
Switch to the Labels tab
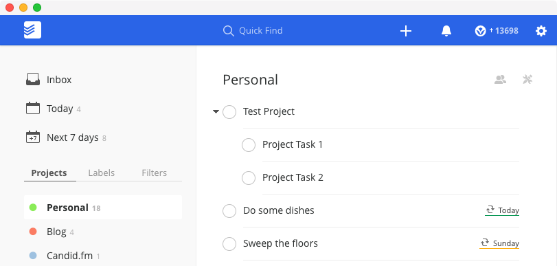click(x=101, y=173)
